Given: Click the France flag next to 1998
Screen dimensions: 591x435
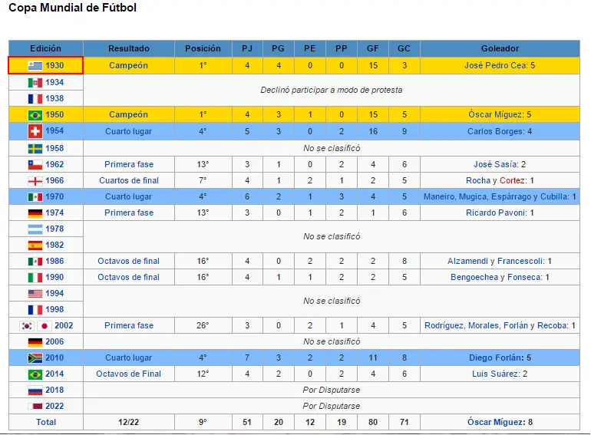Looking at the screenshot, I should click(x=35, y=310).
